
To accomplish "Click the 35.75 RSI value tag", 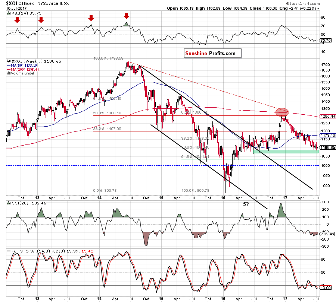I will tap(326, 40).
